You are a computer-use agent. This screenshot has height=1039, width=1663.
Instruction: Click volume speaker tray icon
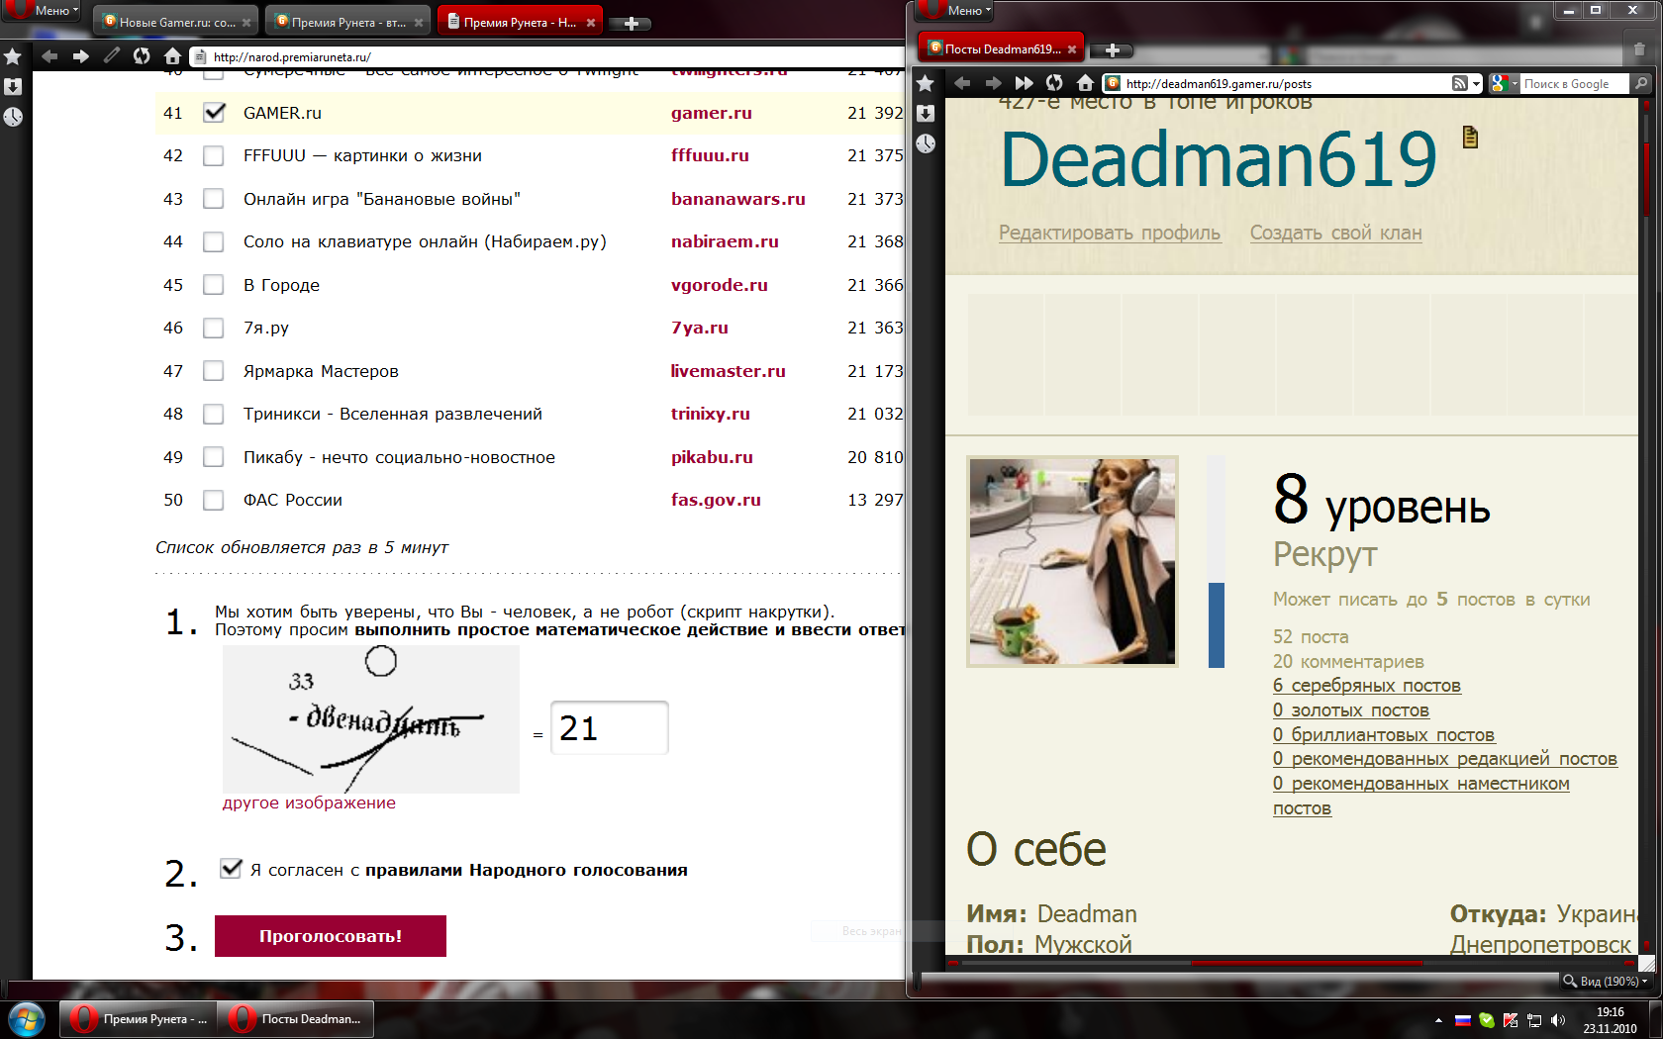1558,1020
